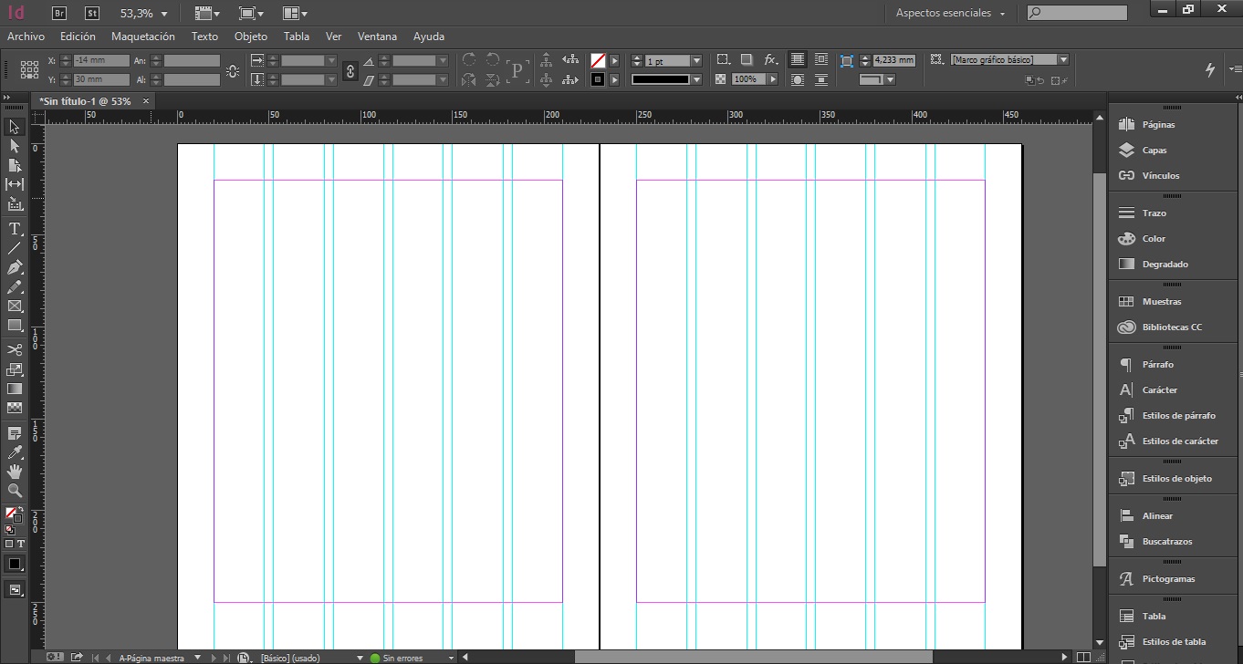Open Adobe Stock via St icon

[91, 13]
